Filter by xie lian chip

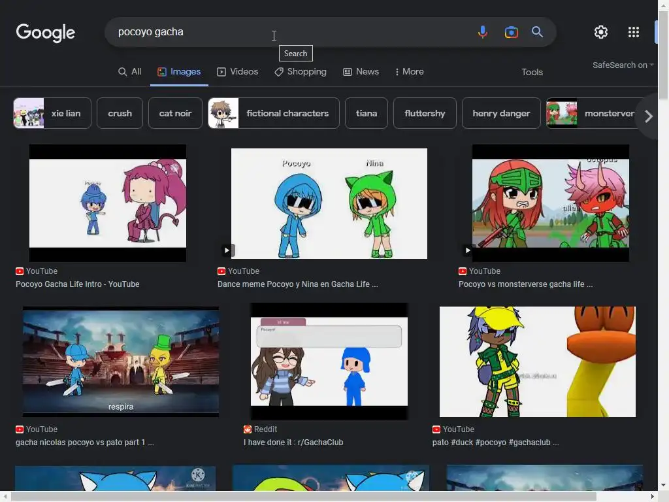[x=52, y=113]
